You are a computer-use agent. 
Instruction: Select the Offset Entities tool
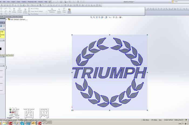point(25,11)
